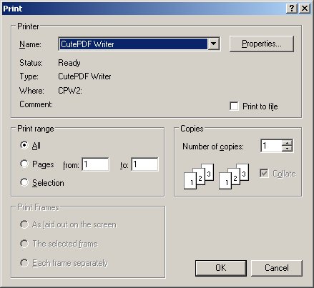Confirm printing with OK
Screen dimensions: 314x288
[x=221, y=268]
